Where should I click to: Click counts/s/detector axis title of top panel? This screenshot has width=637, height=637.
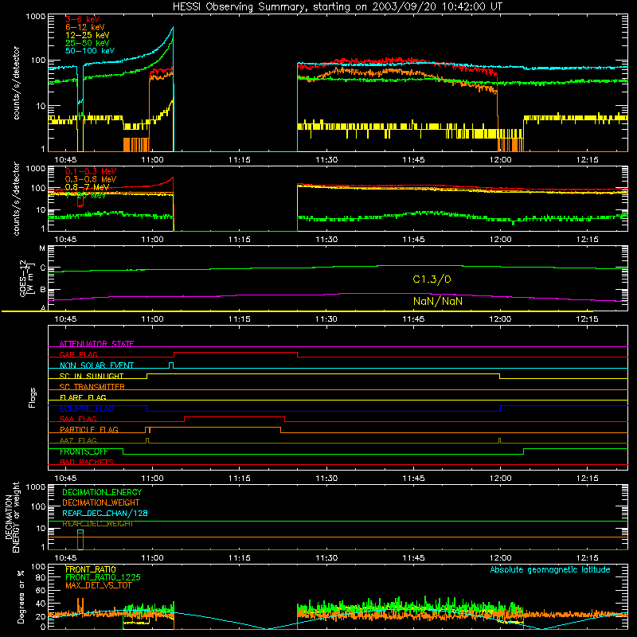tap(16, 83)
